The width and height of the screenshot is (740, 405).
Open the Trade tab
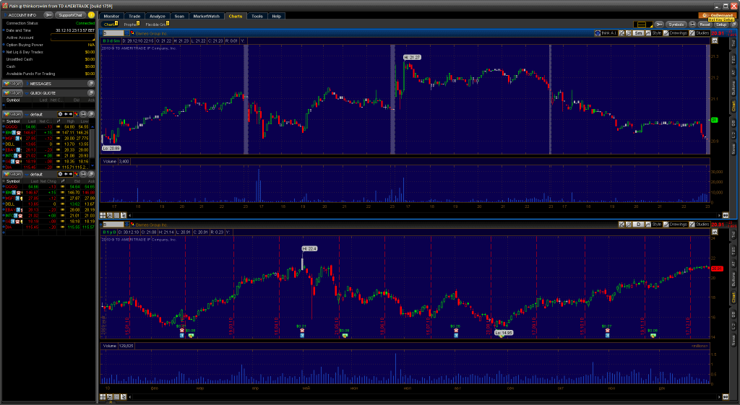pos(135,15)
